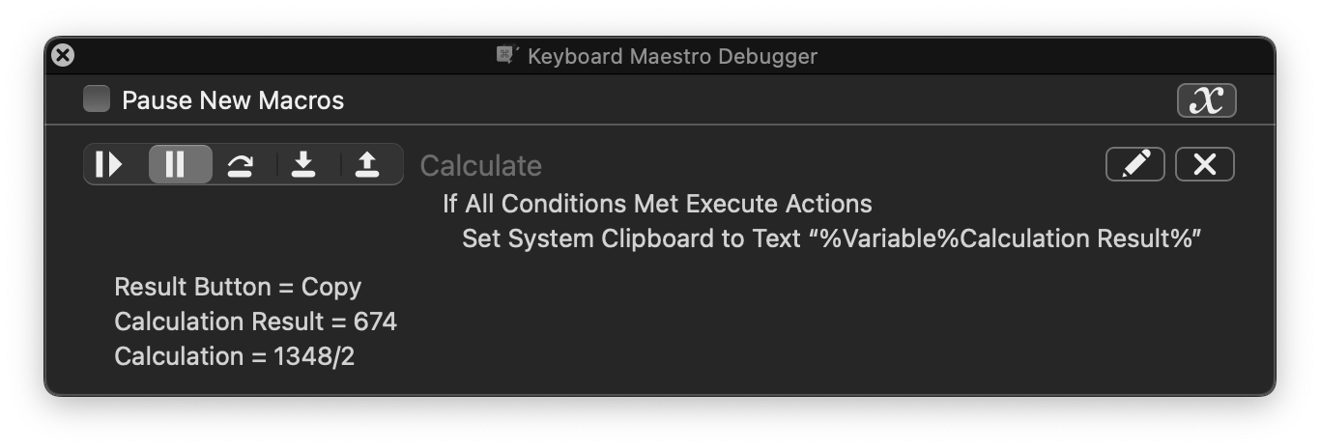Click the Step Over curved arrow icon

pyautogui.click(x=241, y=165)
